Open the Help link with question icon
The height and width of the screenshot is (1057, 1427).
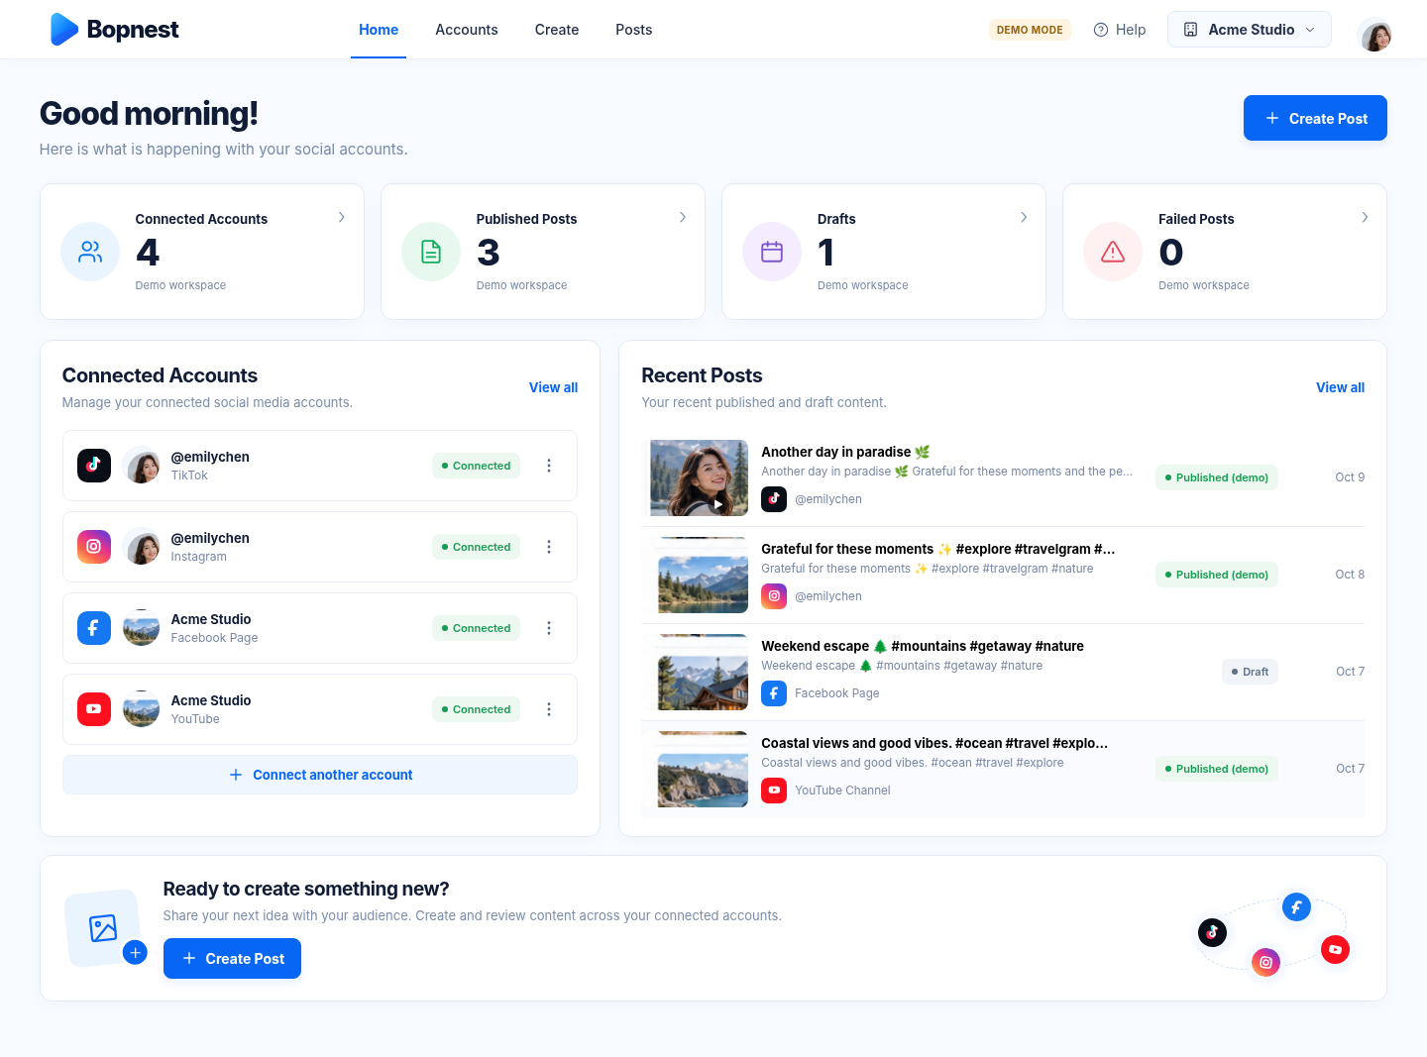1120,30
